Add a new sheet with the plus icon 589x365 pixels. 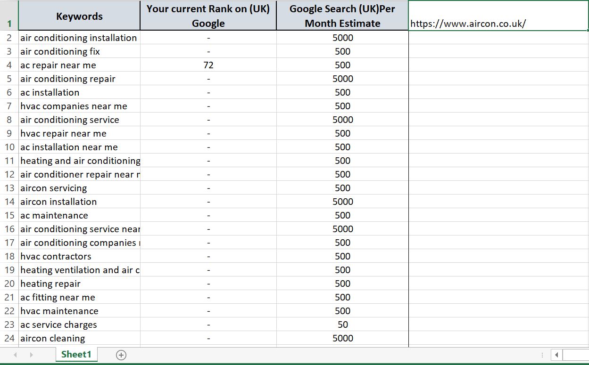coord(120,354)
